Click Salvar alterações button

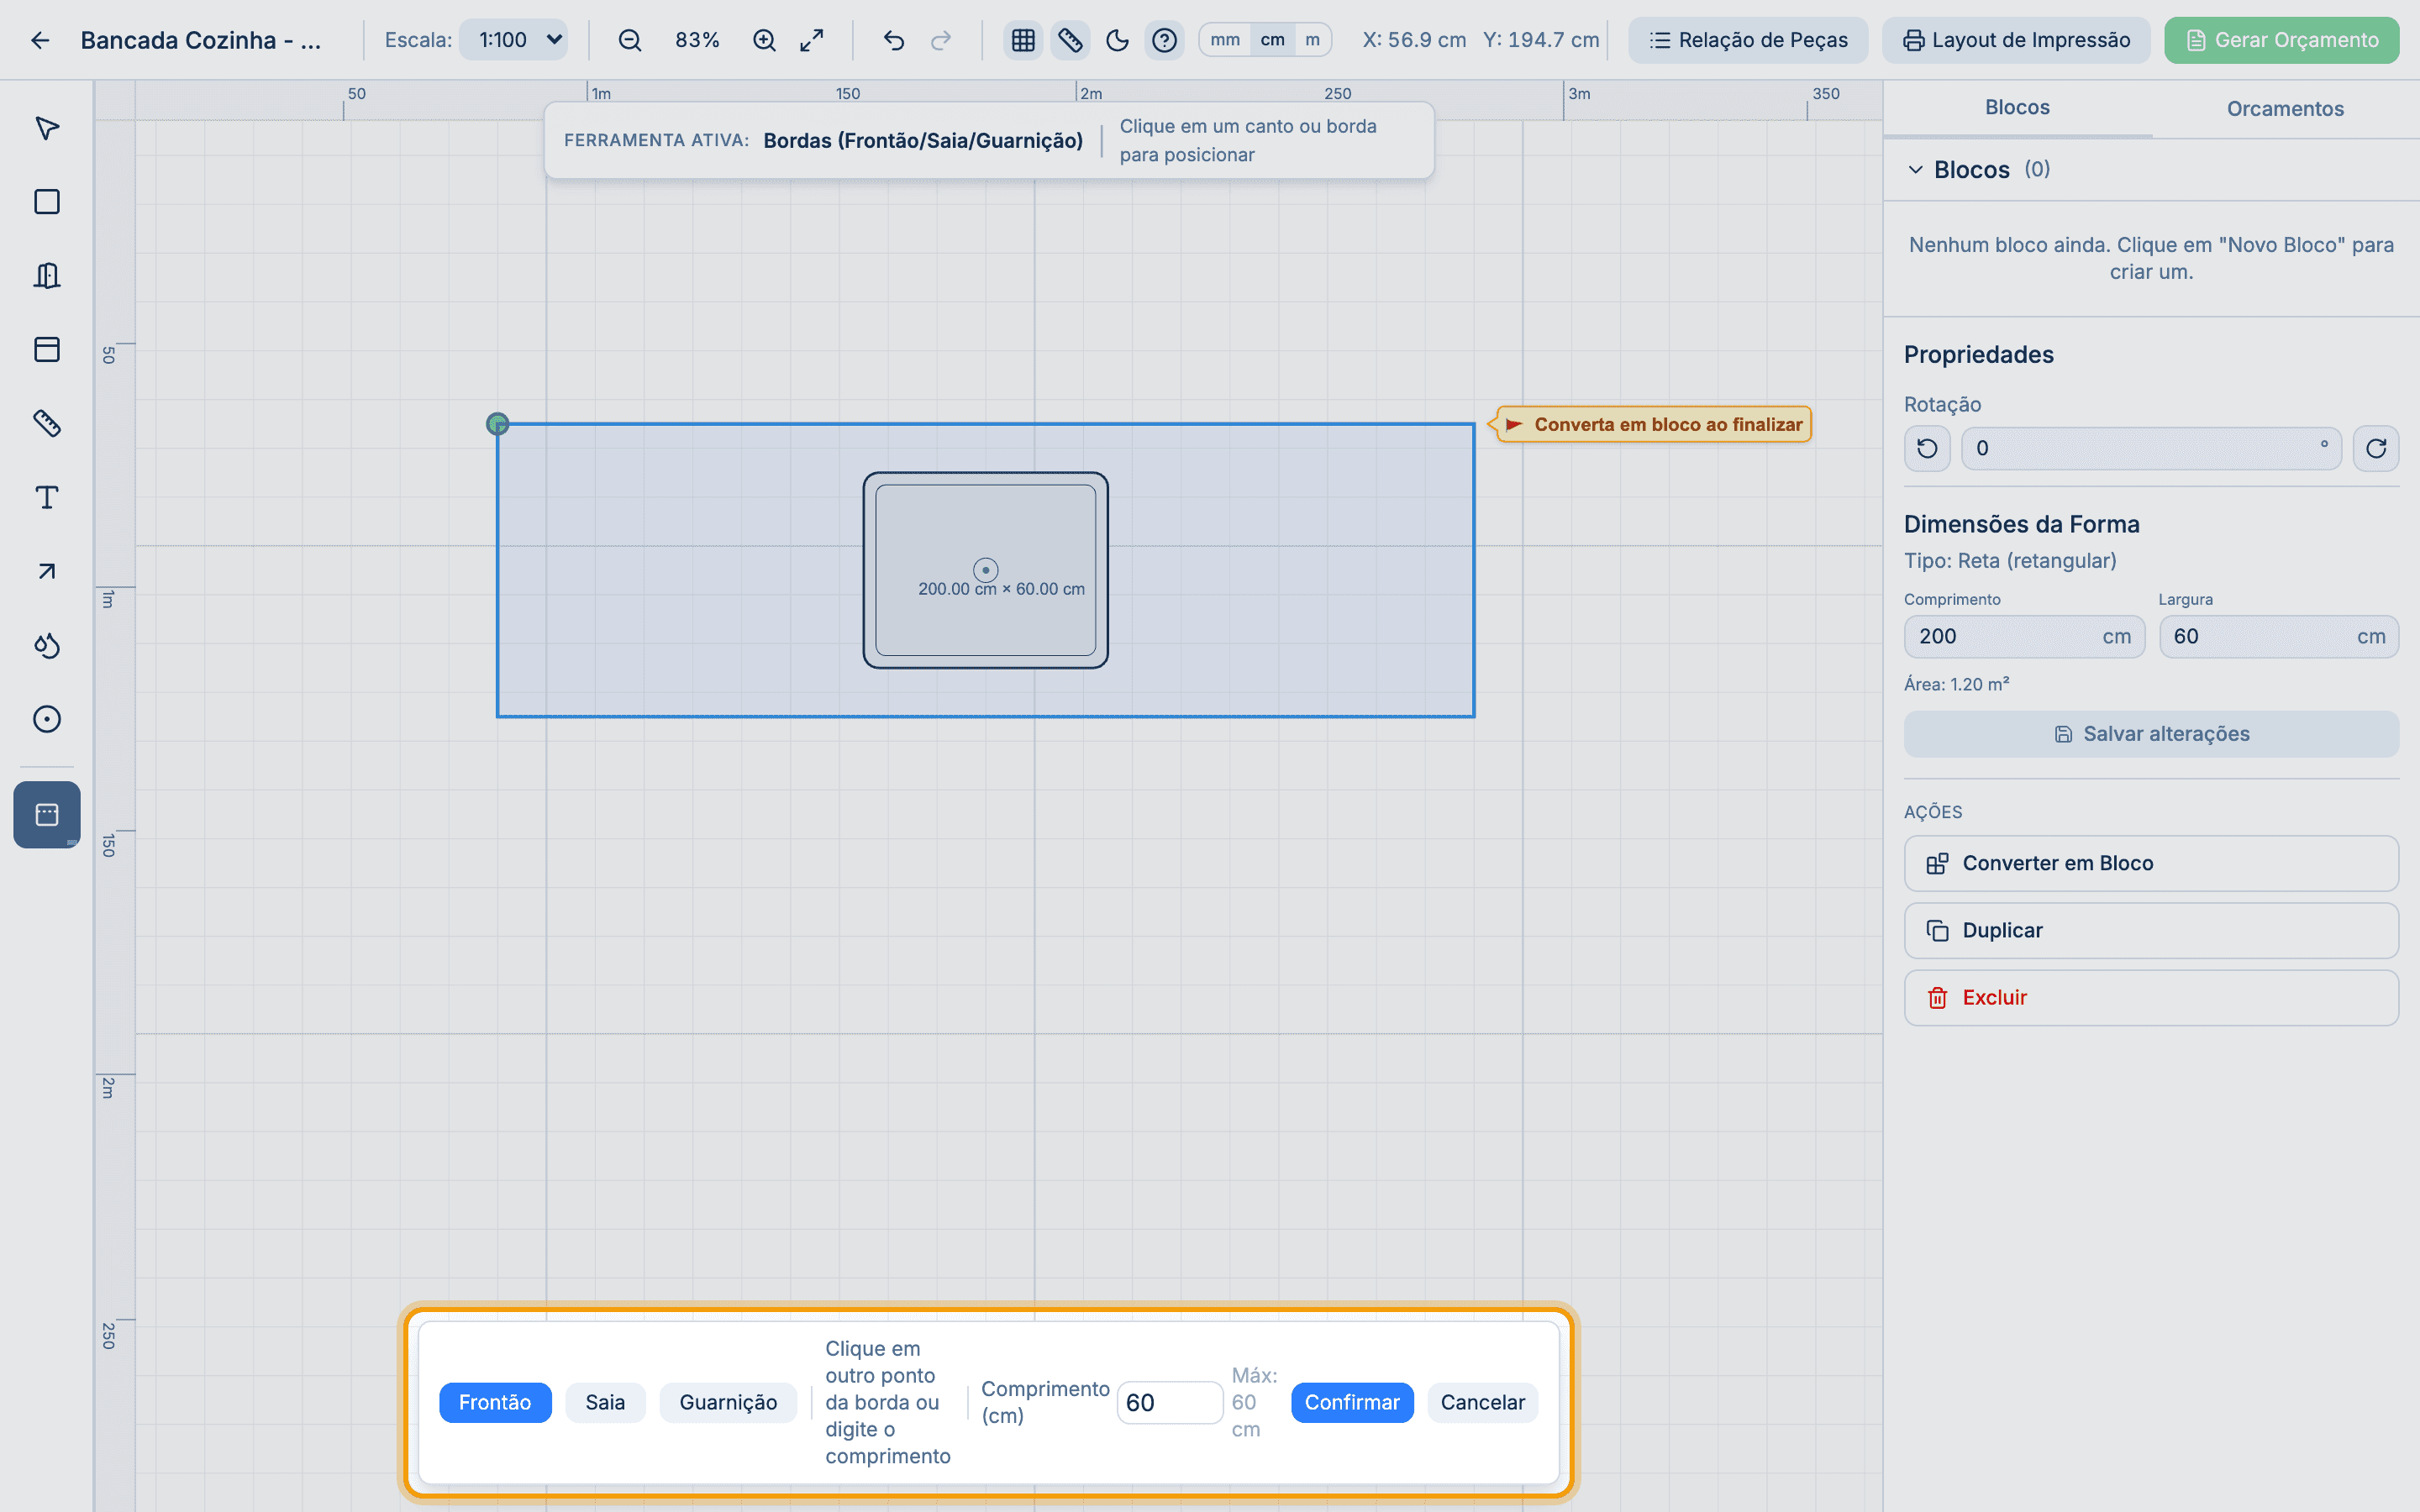(x=2151, y=734)
